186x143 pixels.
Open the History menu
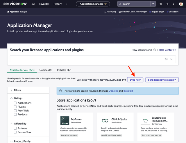[x=58, y=4]
